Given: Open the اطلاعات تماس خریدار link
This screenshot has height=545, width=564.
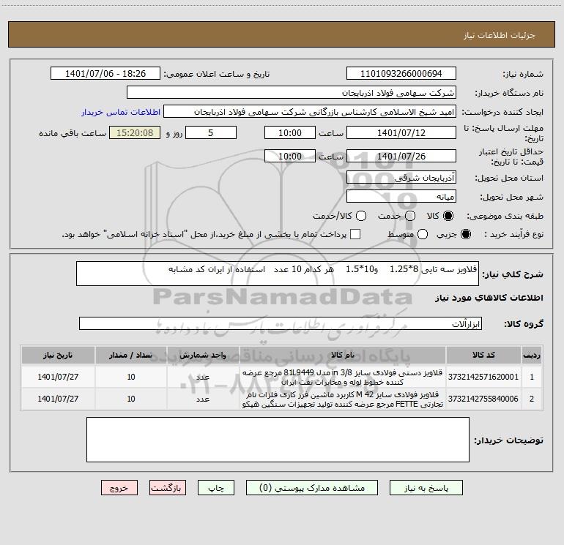Looking at the screenshot, I should pyautogui.click(x=121, y=112).
